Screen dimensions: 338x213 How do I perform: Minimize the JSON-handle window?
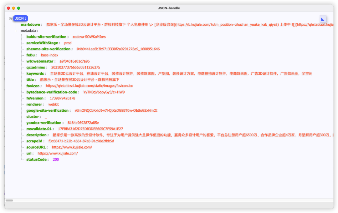point(13,8)
